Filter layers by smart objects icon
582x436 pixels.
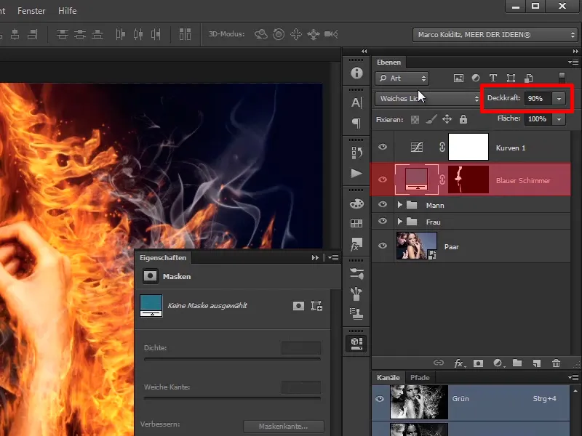[x=529, y=78]
